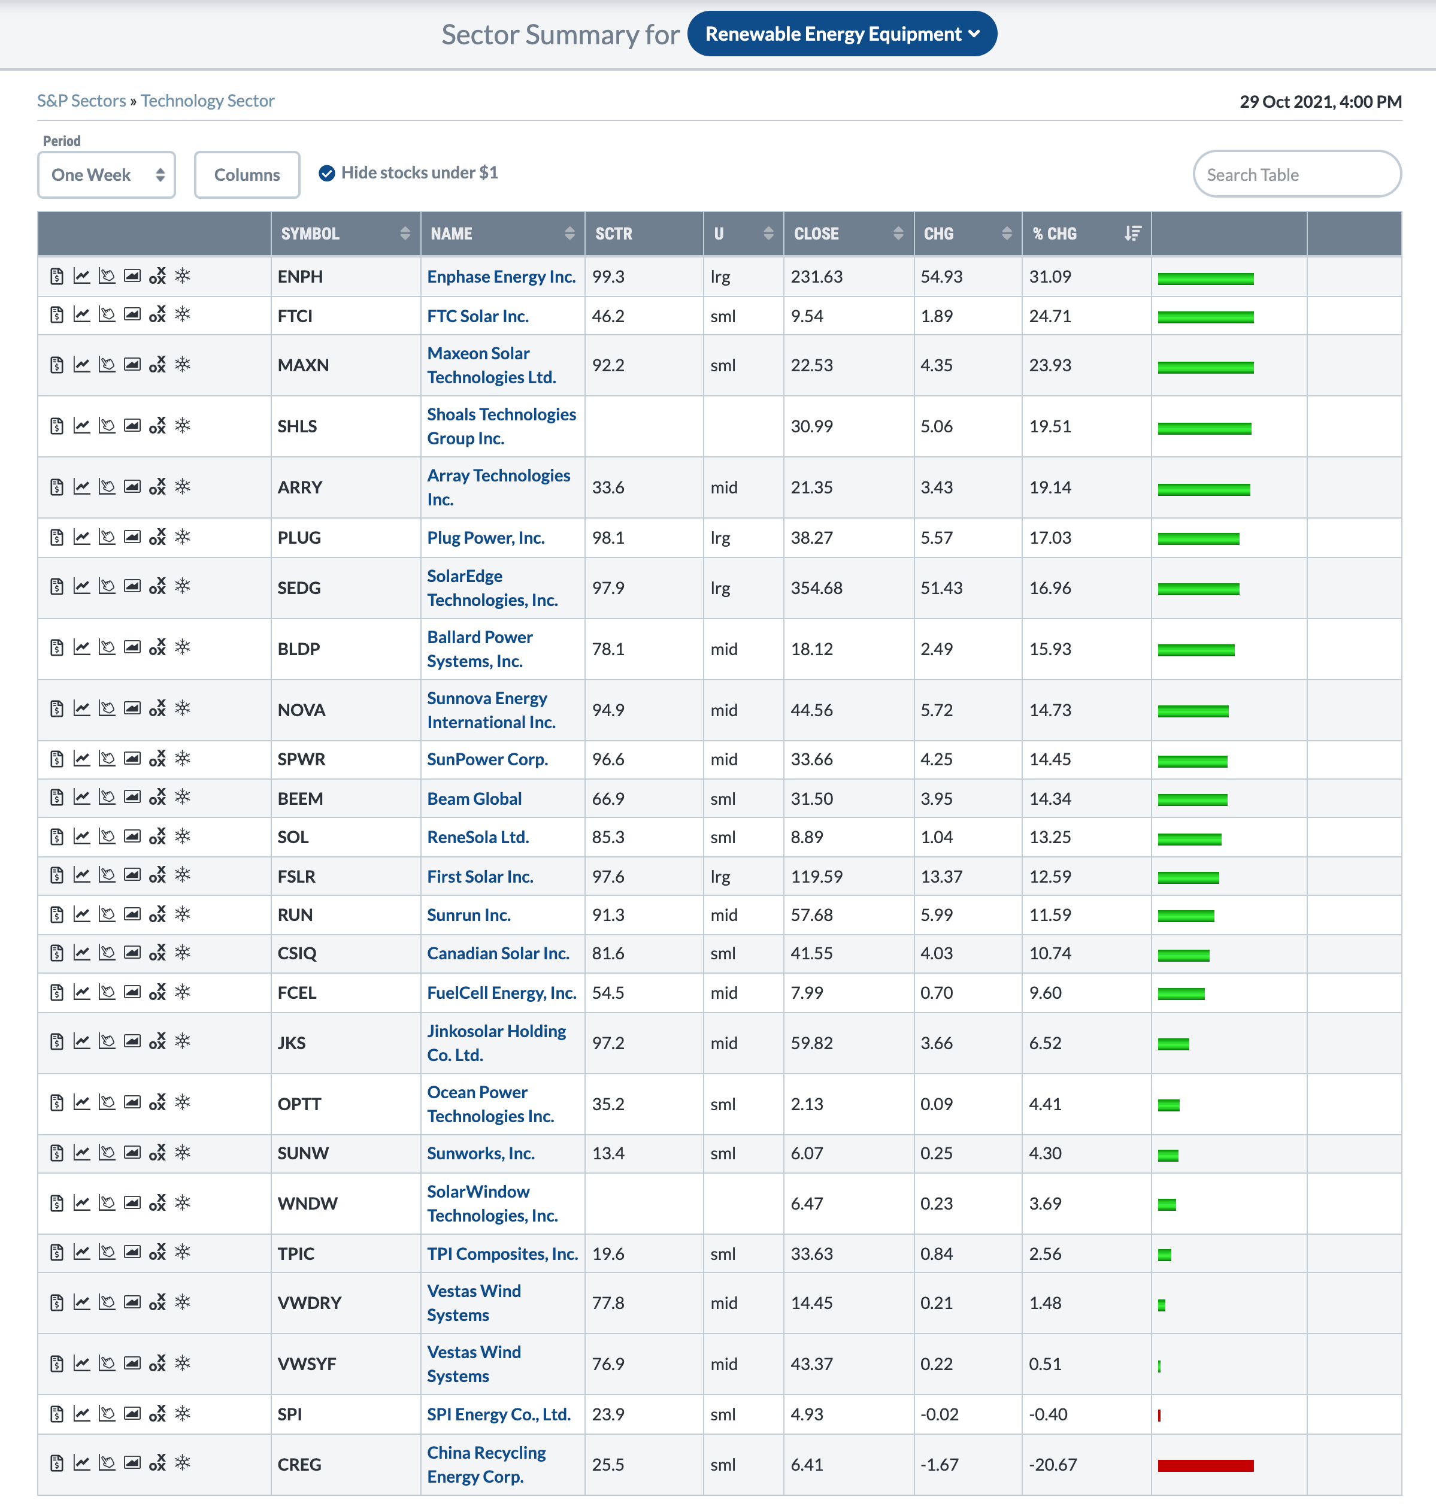Click interactive hand chart icon for MAXN
This screenshot has width=1436, height=1509.
[107, 365]
